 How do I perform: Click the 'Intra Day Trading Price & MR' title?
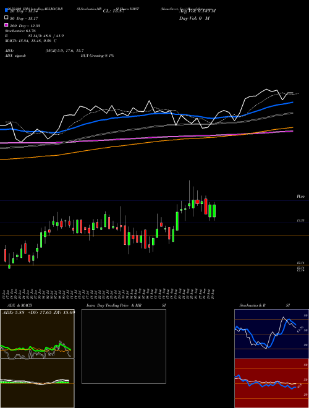114,305
